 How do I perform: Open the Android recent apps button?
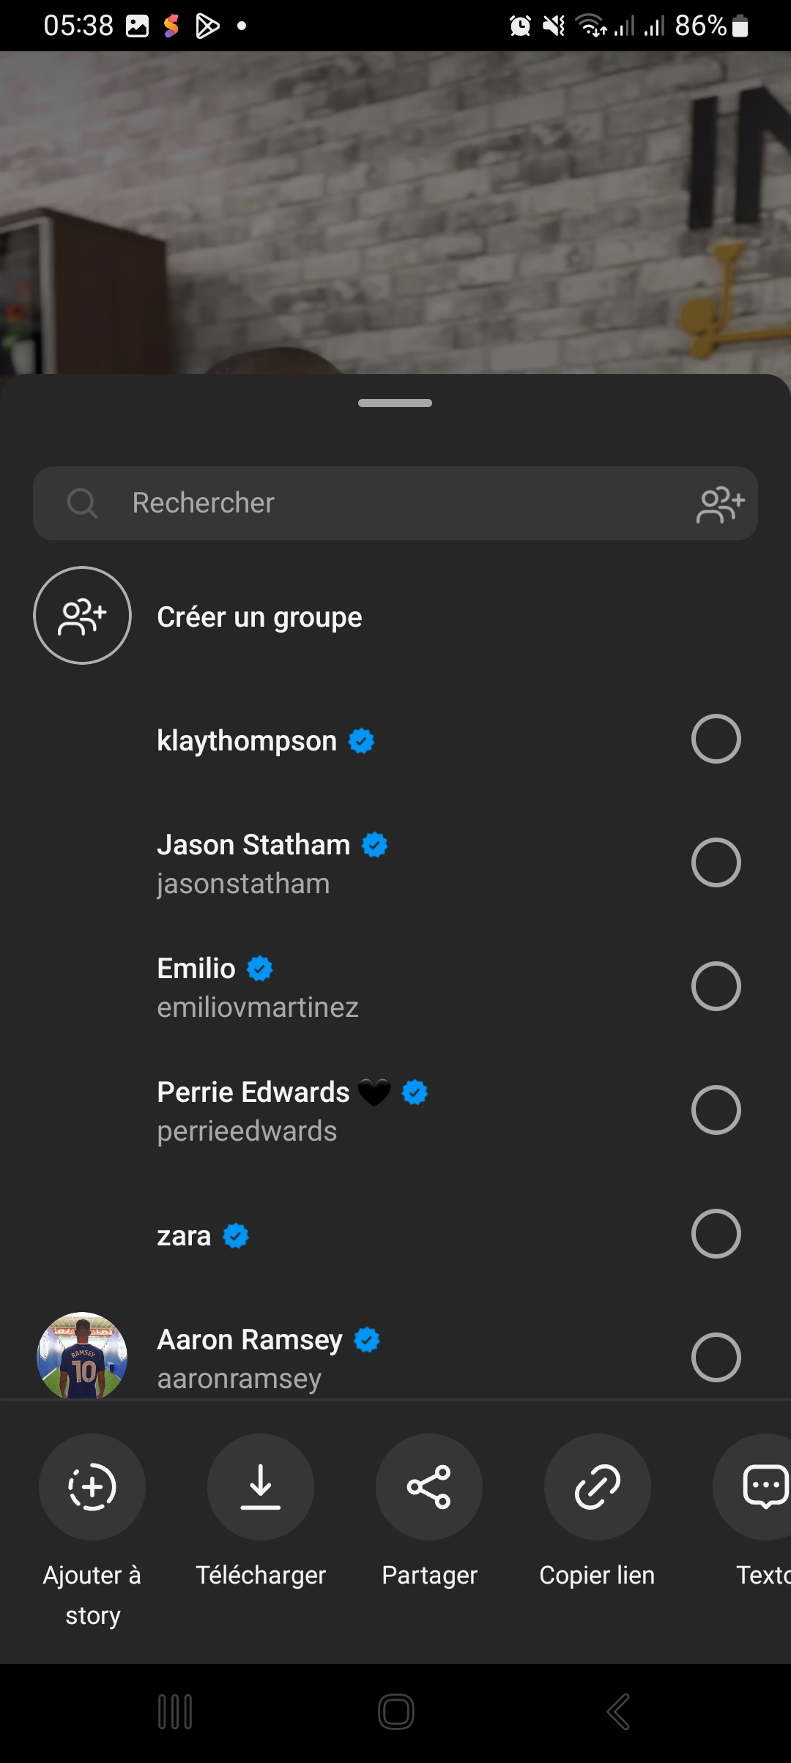click(175, 1712)
